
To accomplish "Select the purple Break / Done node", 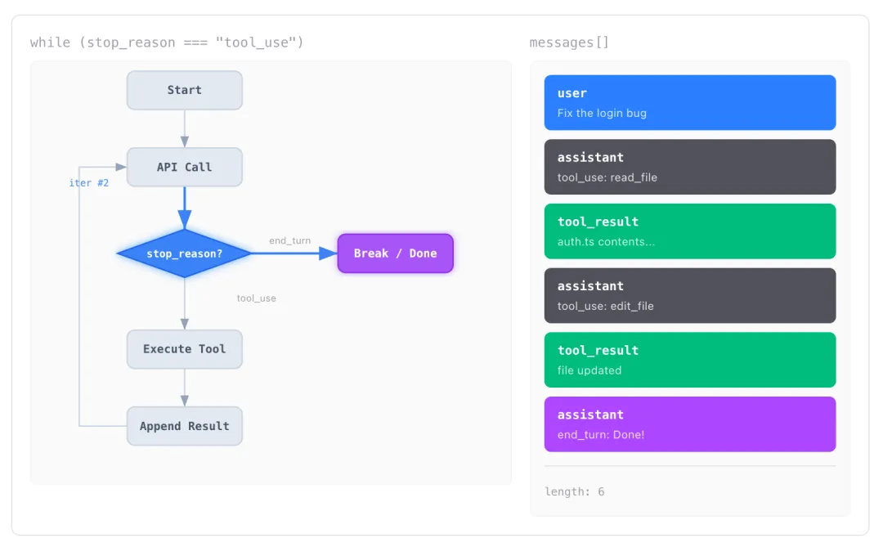I will tap(395, 253).
